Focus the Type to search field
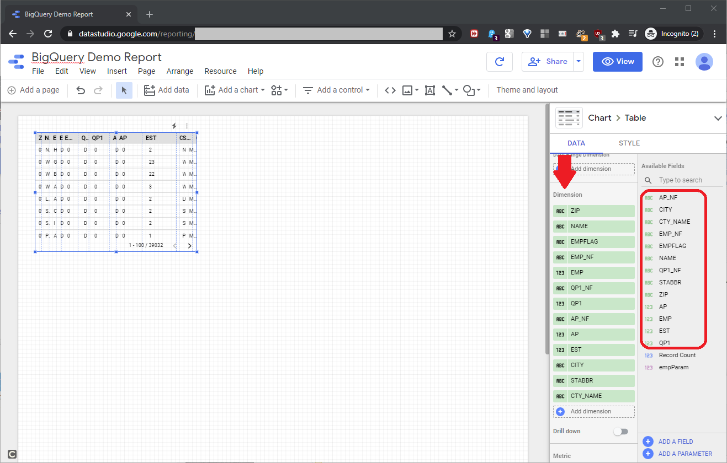The width and height of the screenshot is (727, 463). click(682, 180)
